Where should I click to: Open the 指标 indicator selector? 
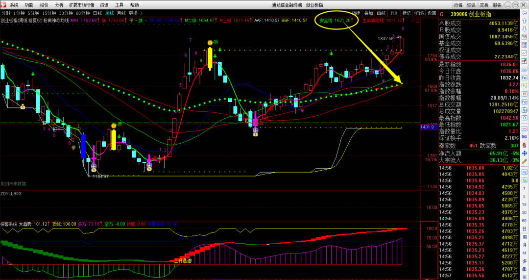coord(356,13)
